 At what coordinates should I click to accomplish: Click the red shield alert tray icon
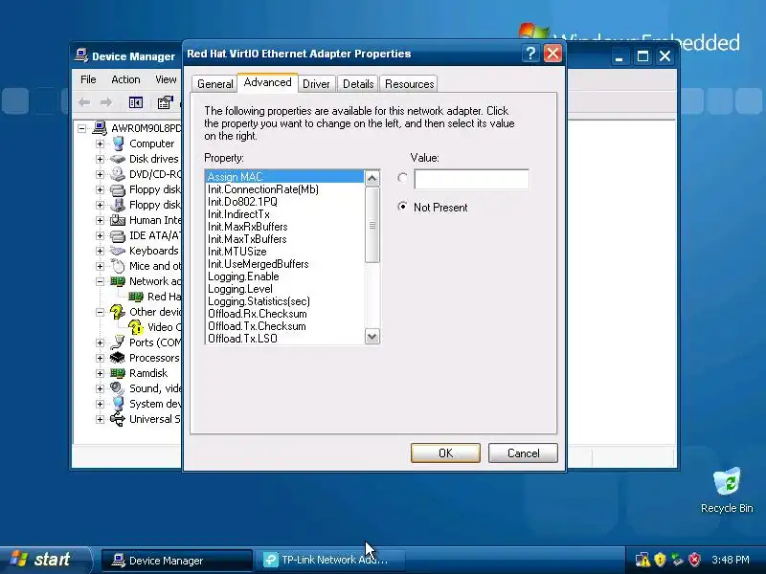[694, 560]
